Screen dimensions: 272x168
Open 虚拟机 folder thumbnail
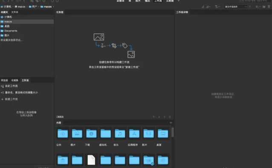click(x=105, y=134)
